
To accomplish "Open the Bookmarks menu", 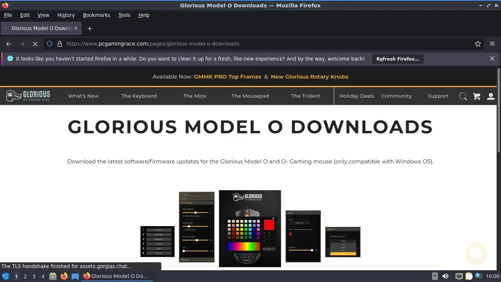I will [96, 15].
